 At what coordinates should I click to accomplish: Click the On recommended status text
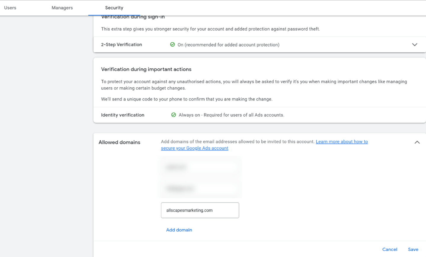pos(229,44)
